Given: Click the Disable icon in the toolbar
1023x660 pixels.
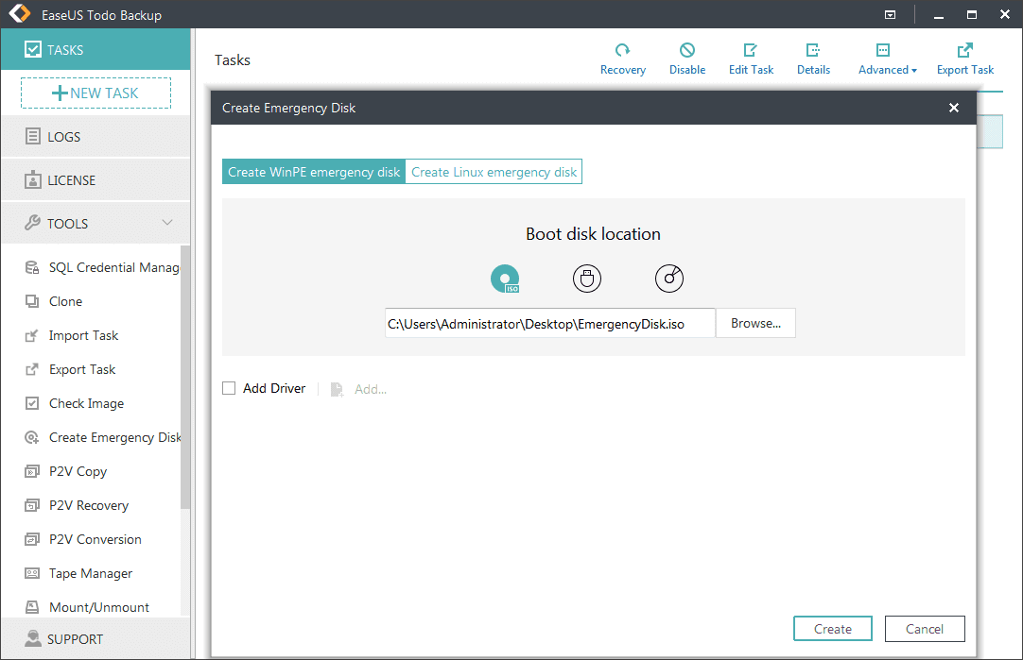Looking at the screenshot, I should point(687,57).
